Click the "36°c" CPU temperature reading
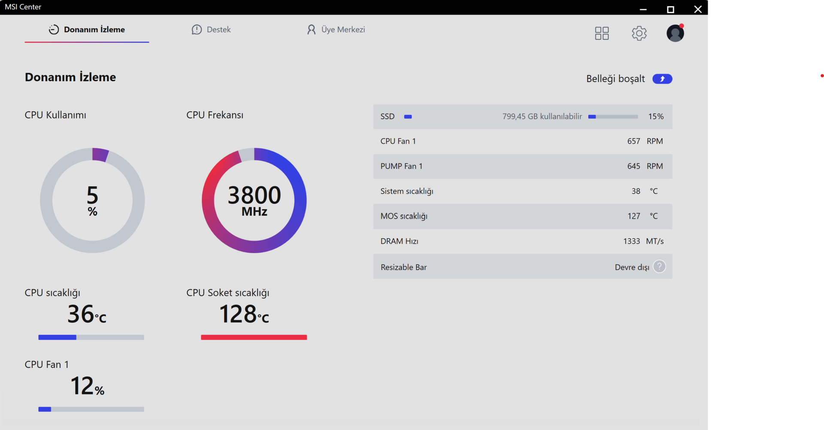 (x=87, y=314)
